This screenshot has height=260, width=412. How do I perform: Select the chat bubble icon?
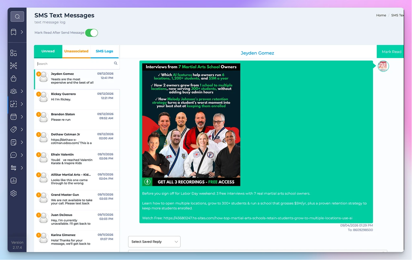14,155
